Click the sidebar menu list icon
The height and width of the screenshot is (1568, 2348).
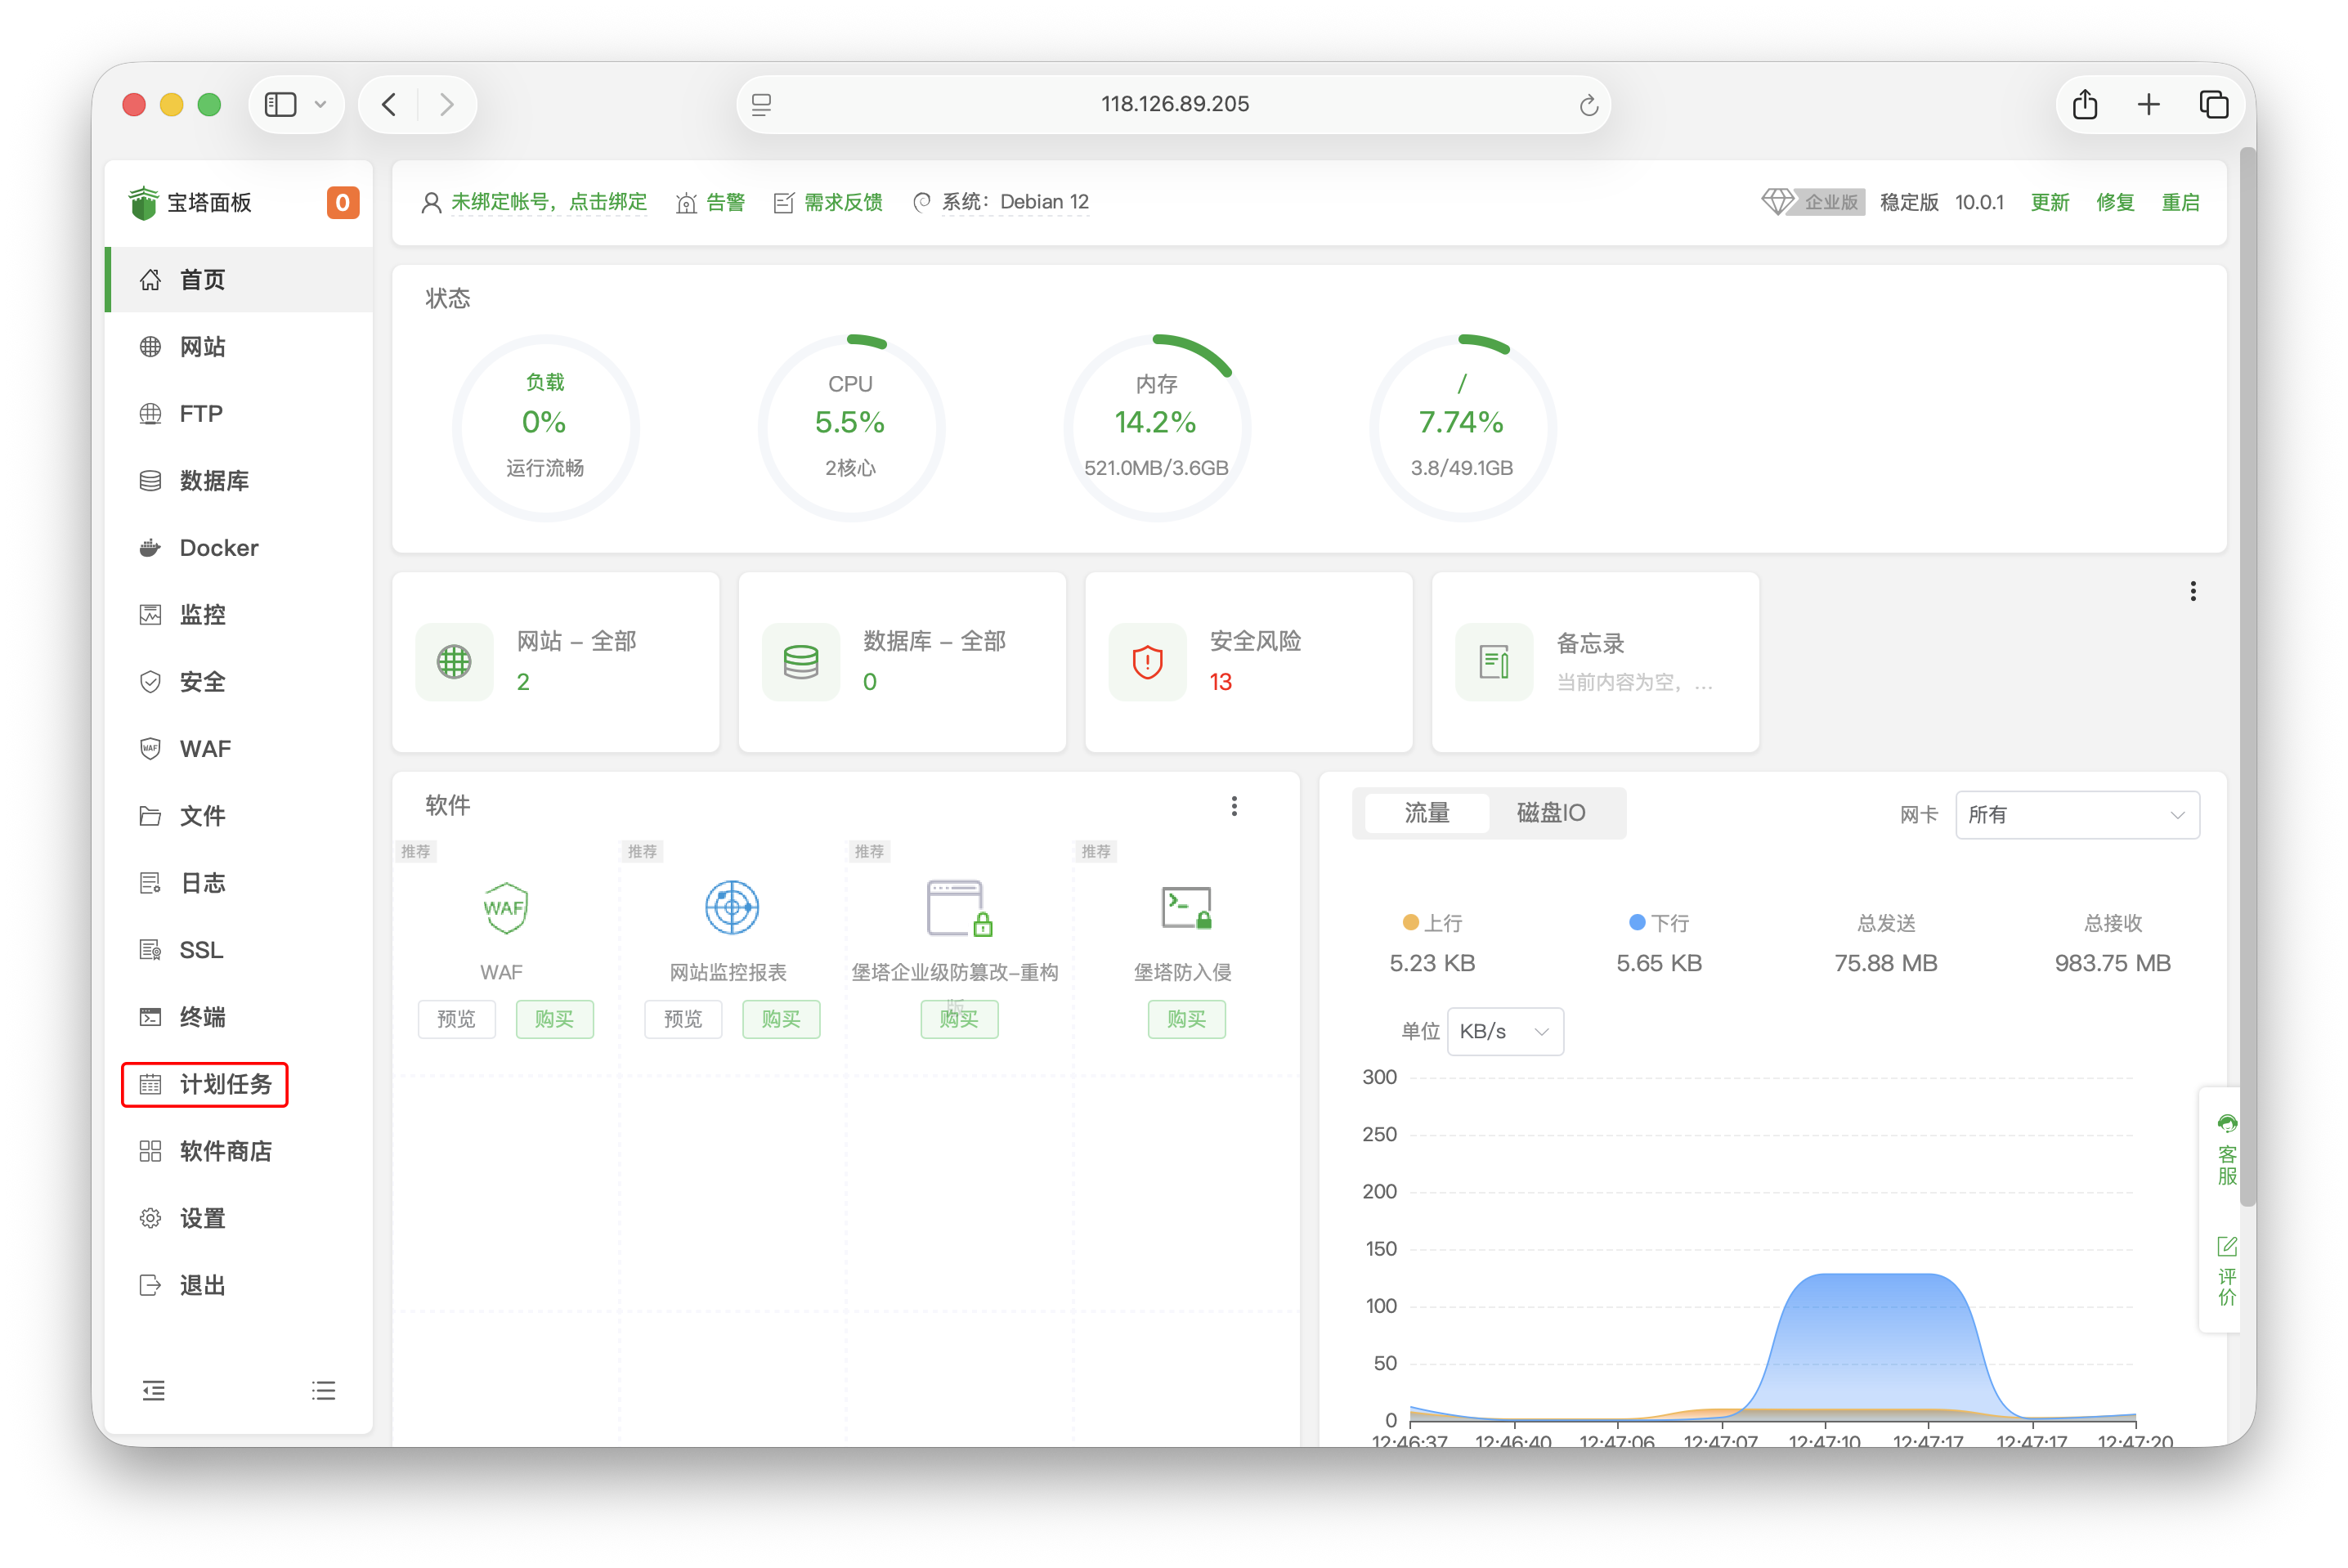click(x=323, y=1390)
